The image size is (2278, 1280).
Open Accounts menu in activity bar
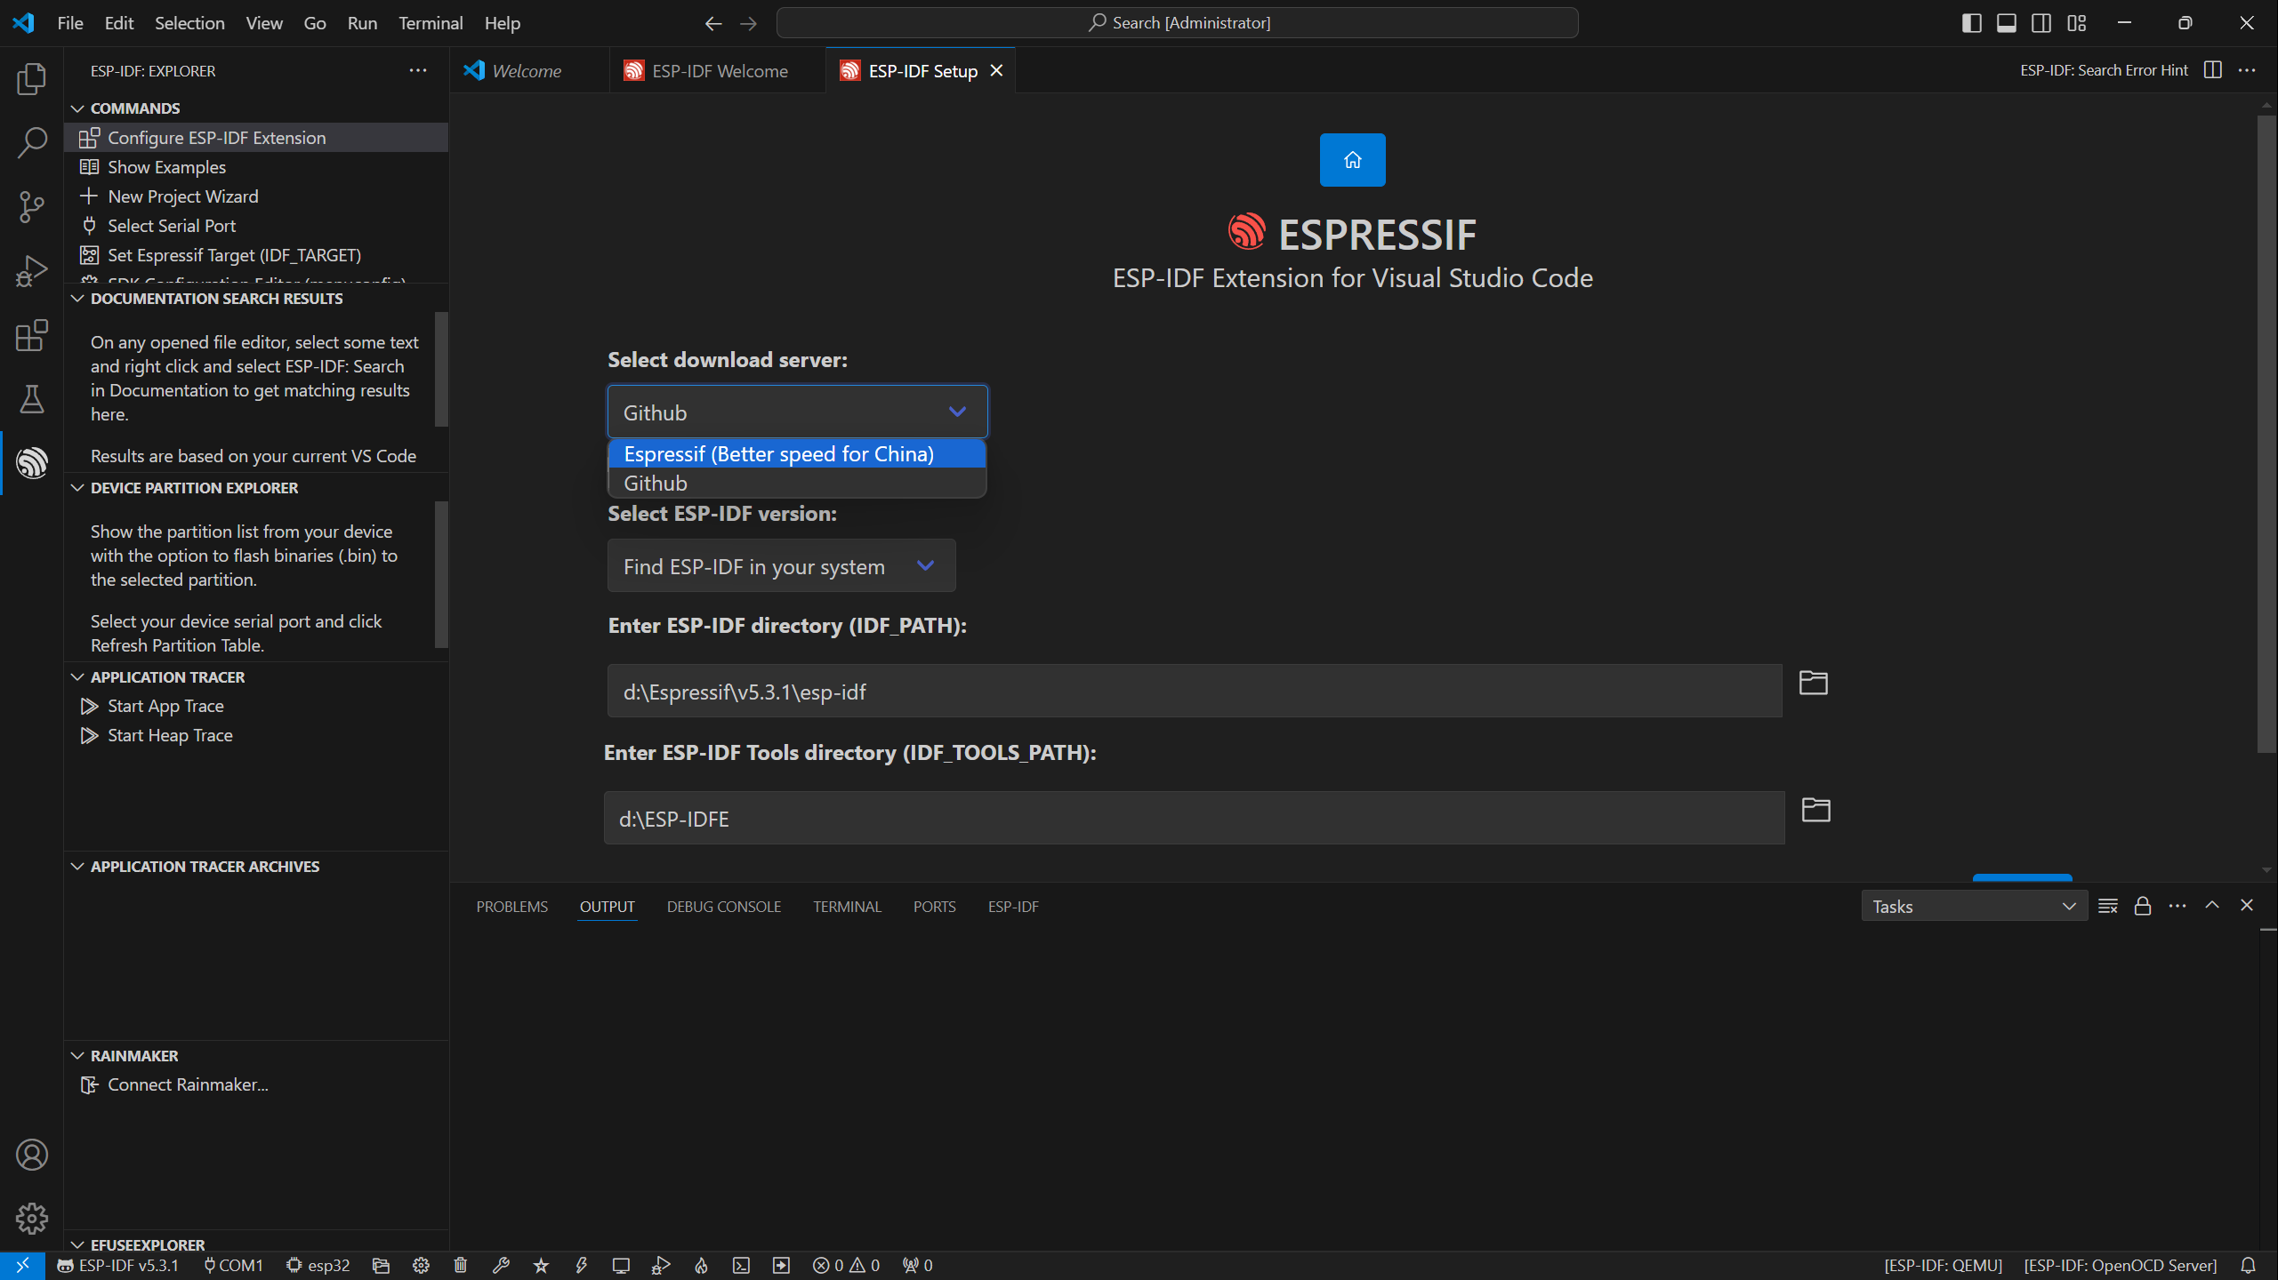pyautogui.click(x=32, y=1155)
